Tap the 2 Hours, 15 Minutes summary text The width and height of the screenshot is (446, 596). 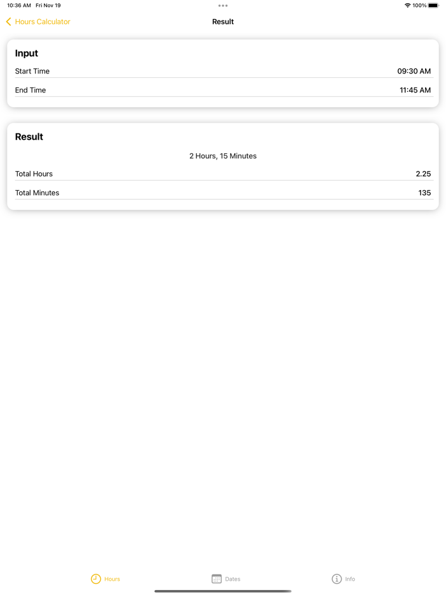223,156
